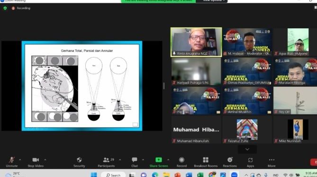317x177 pixels.
Task: Open Excel from the taskbar
Action: (x=200, y=175)
